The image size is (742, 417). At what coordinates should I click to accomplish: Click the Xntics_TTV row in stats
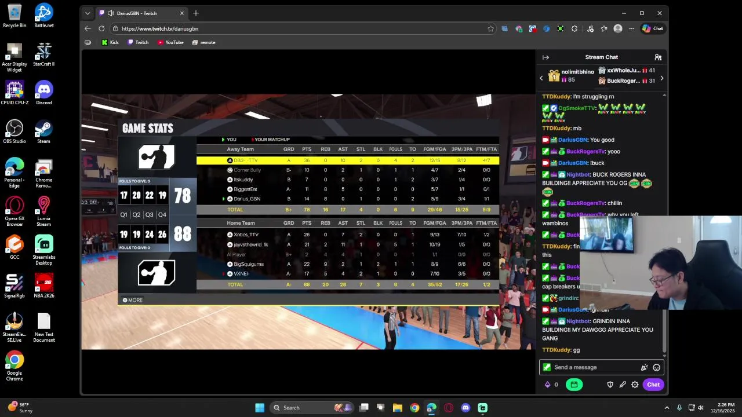point(347,235)
